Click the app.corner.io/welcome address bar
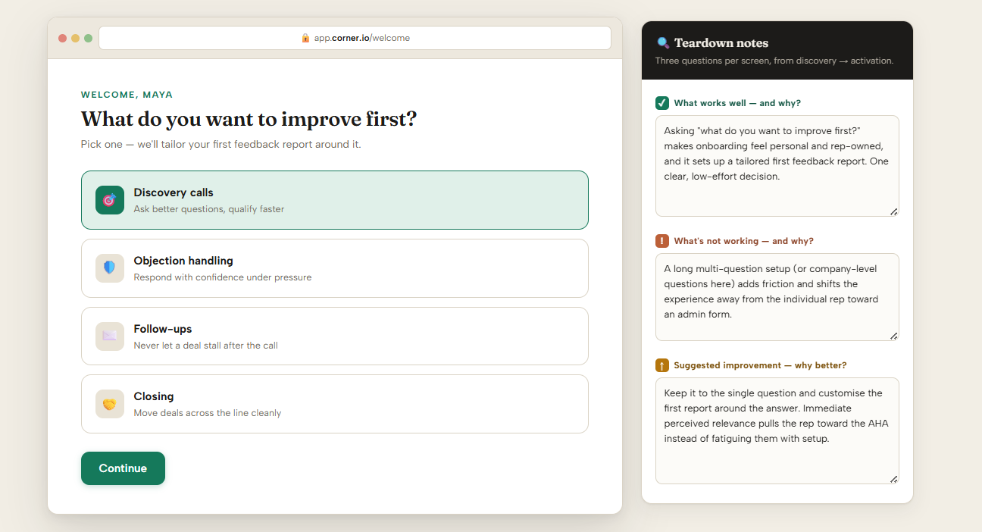 pos(355,38)
